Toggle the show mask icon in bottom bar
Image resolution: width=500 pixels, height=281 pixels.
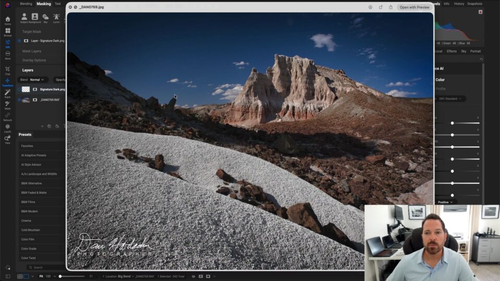click(x=208, y=276)
